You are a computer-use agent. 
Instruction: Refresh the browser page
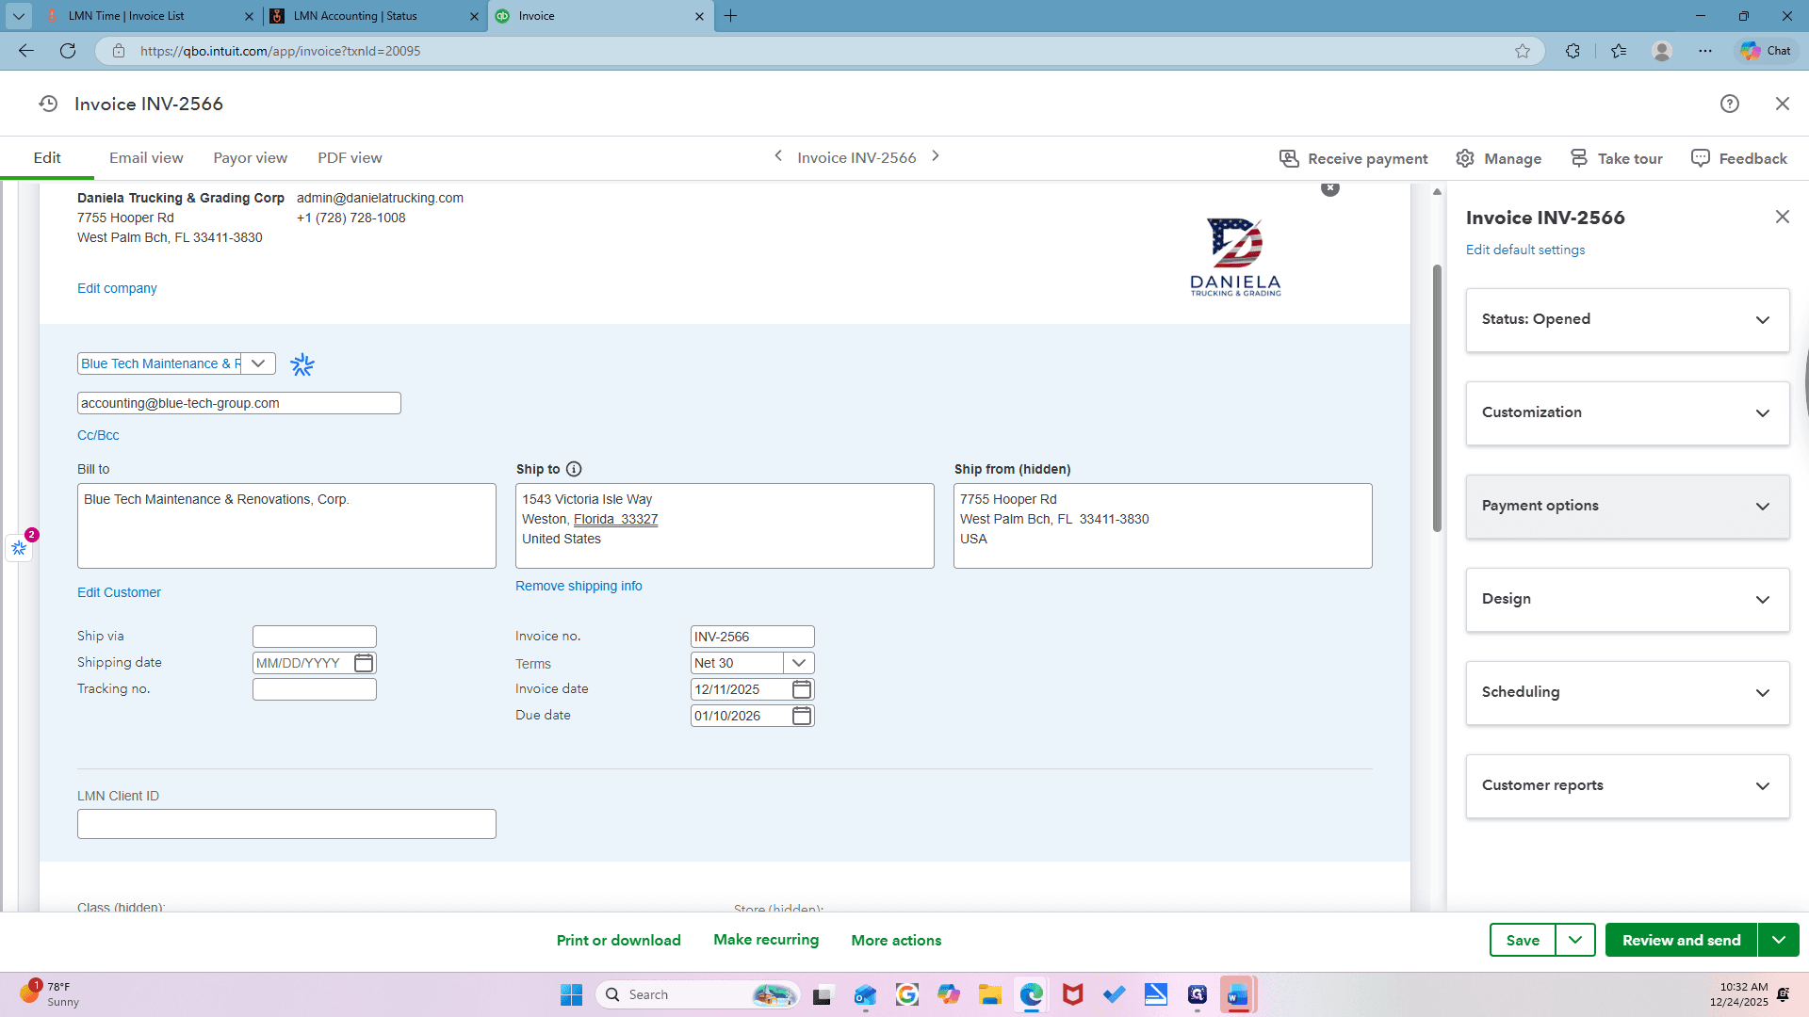tap(68, 51)
